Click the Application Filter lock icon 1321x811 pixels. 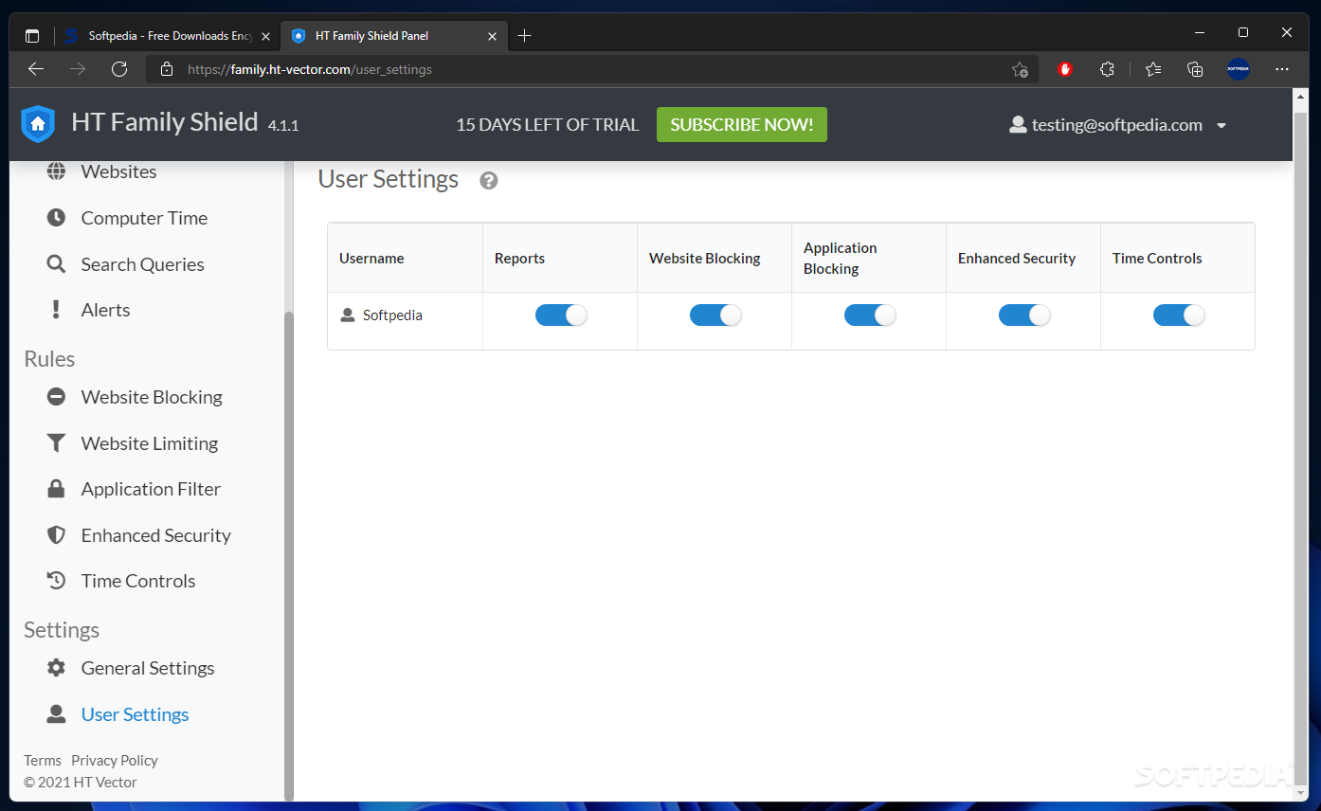click(x=57, y=489)
